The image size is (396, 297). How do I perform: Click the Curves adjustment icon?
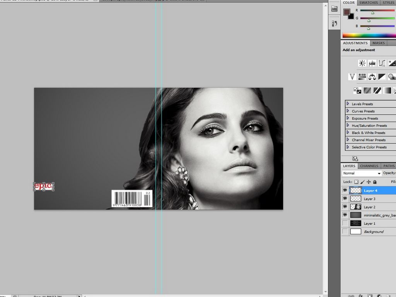coord(382,63)
